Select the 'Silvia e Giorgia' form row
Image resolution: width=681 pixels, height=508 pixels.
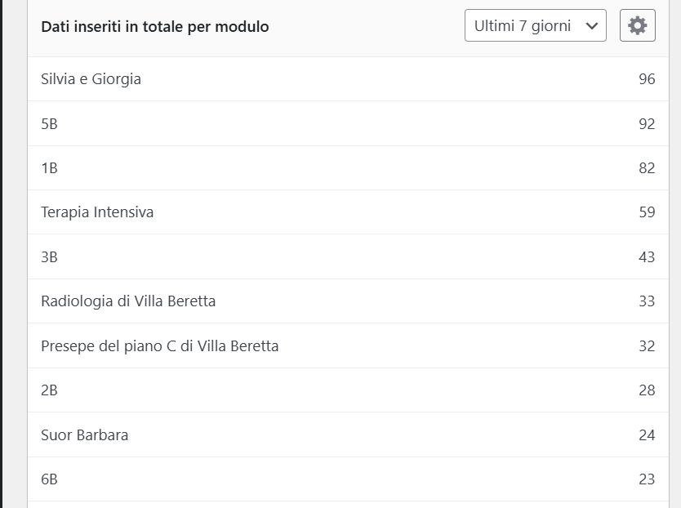coord(348,79)
